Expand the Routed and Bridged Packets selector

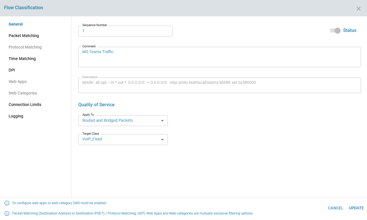pyautogui.click(x=123, y=120)
